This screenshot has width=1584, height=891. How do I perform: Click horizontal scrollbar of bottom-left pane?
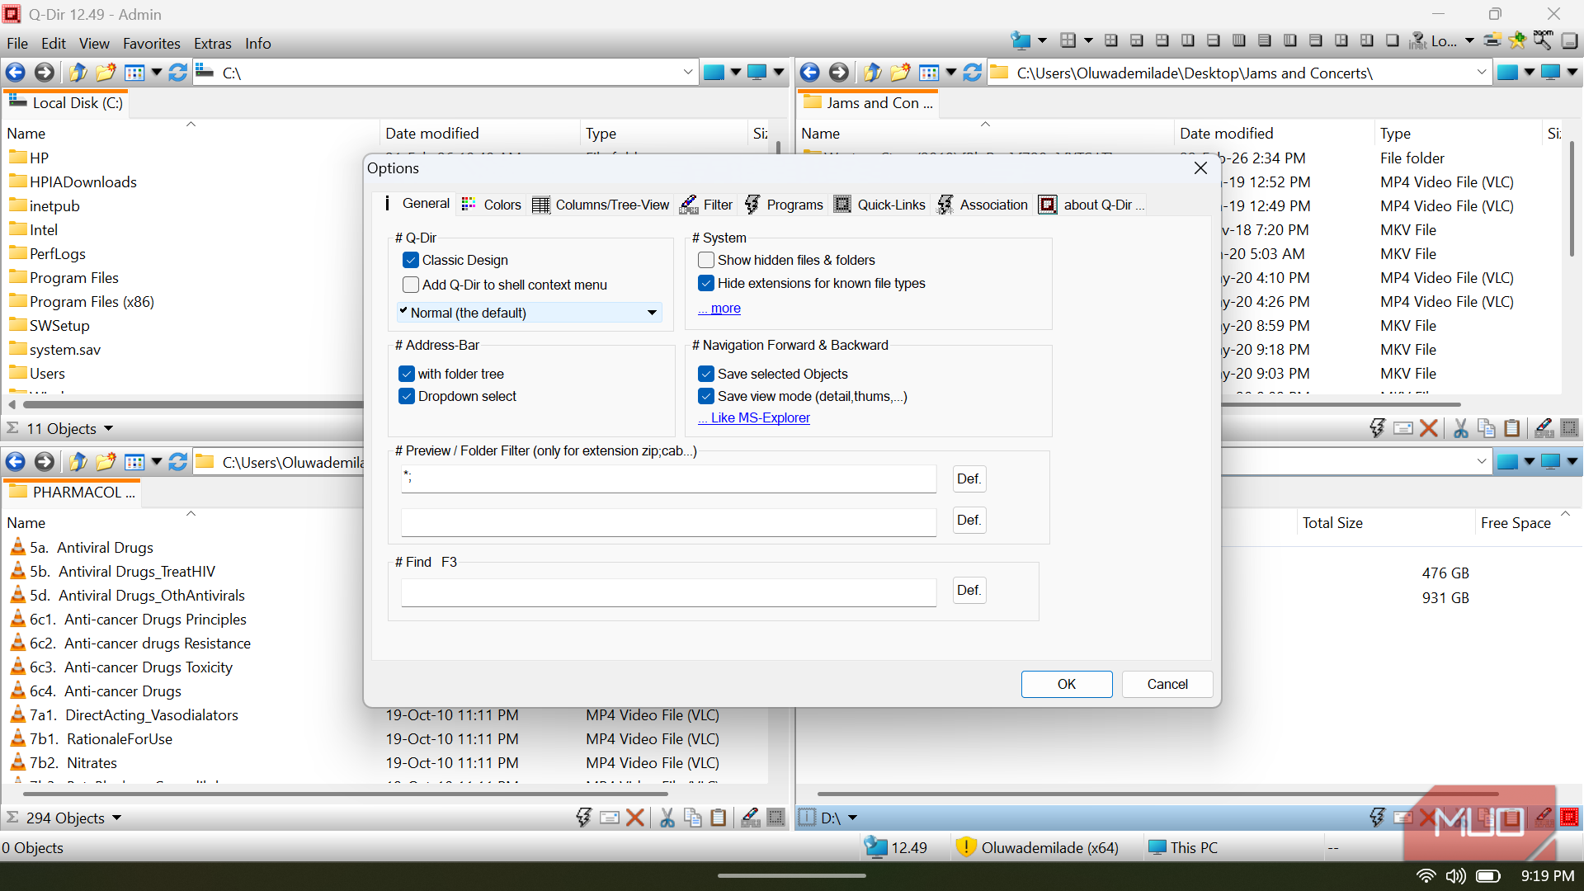(345, 794)
